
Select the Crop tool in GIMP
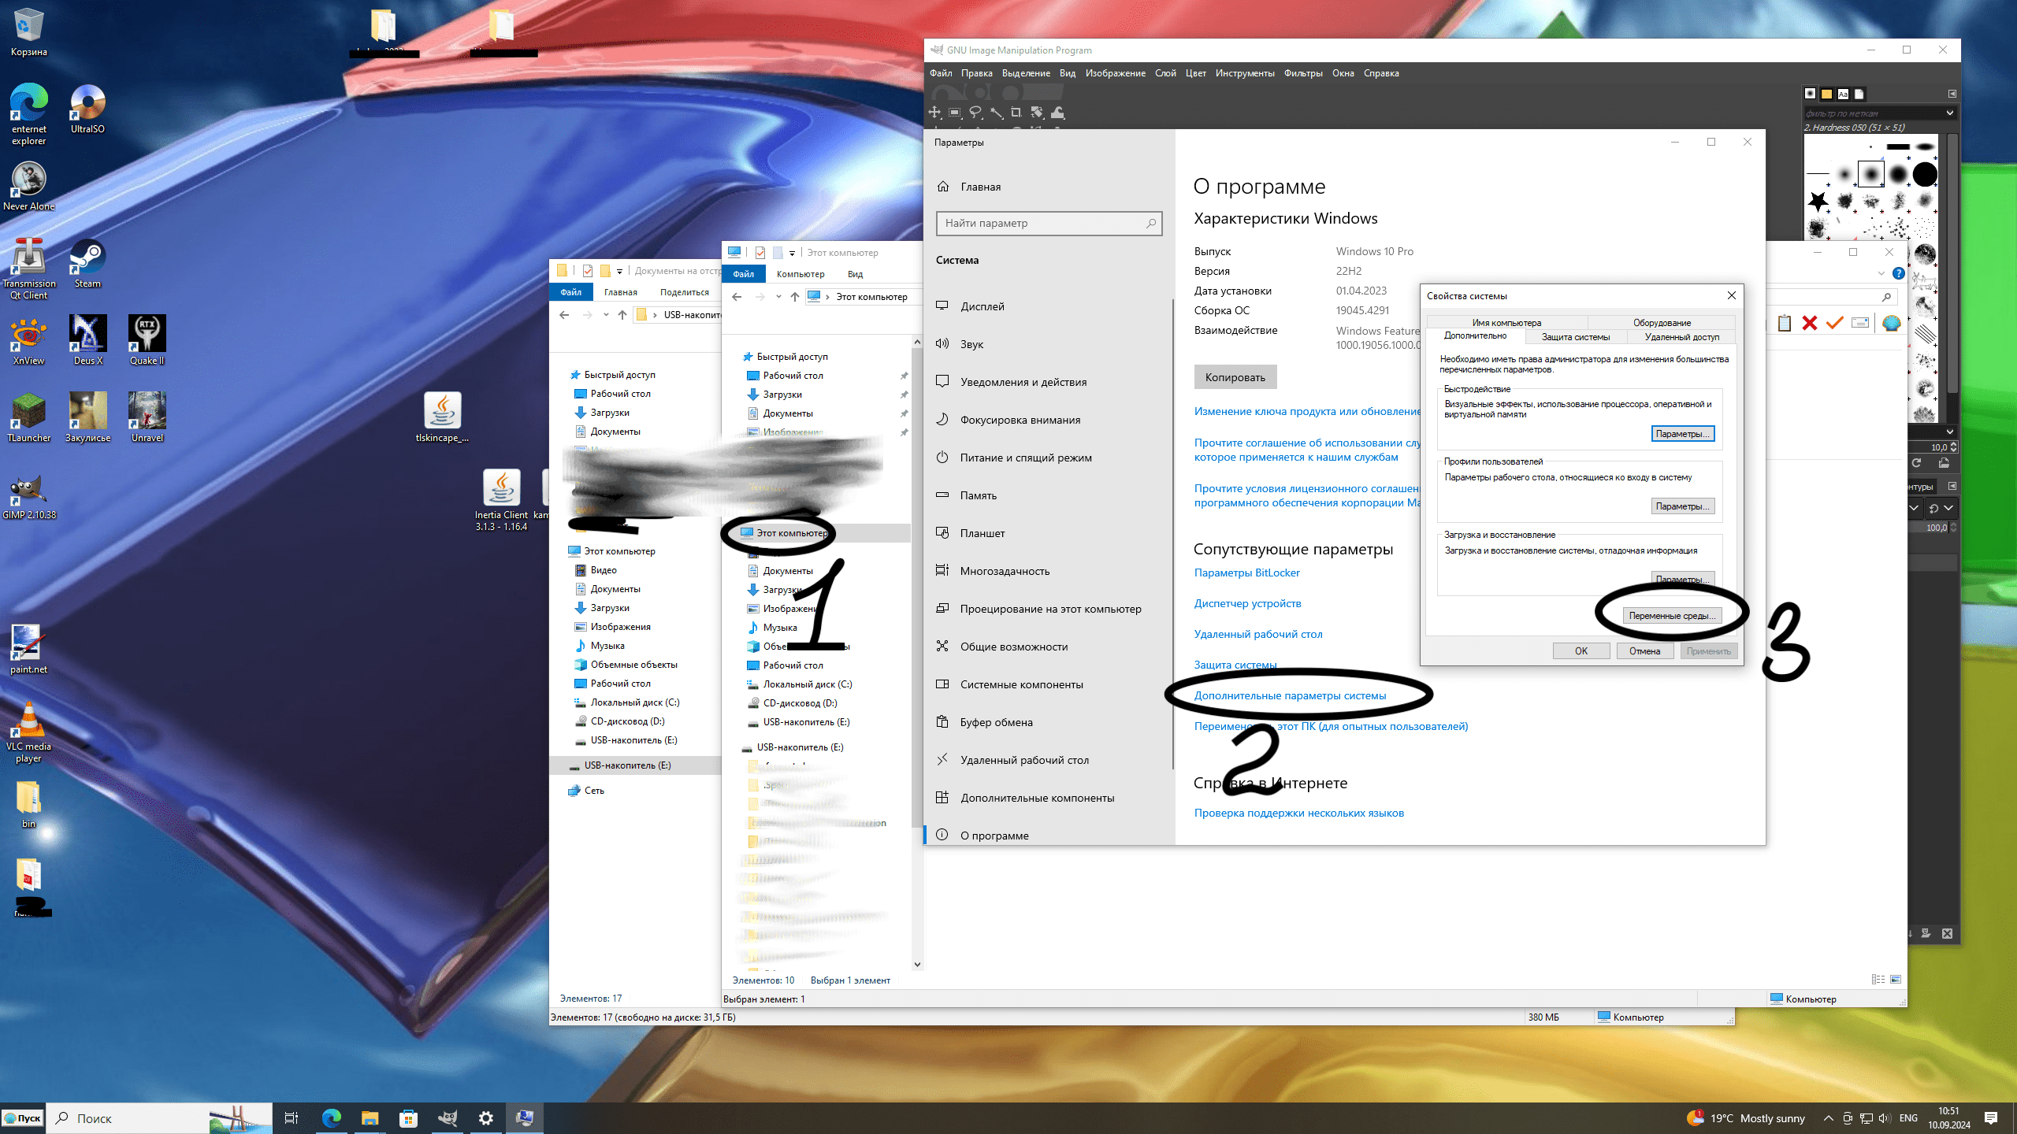1016,113
